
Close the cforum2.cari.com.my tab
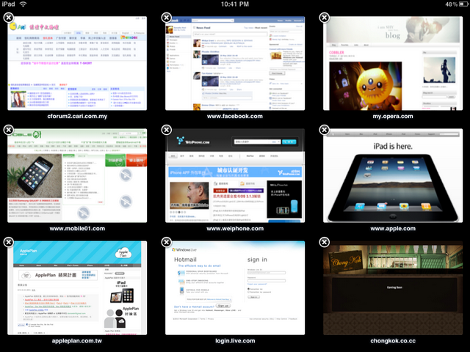tap(9, 18)
